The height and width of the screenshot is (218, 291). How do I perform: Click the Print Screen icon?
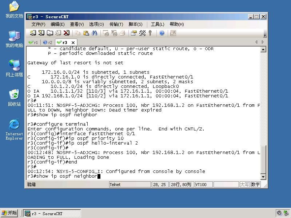pyautogui.click(x=105, y=33)
